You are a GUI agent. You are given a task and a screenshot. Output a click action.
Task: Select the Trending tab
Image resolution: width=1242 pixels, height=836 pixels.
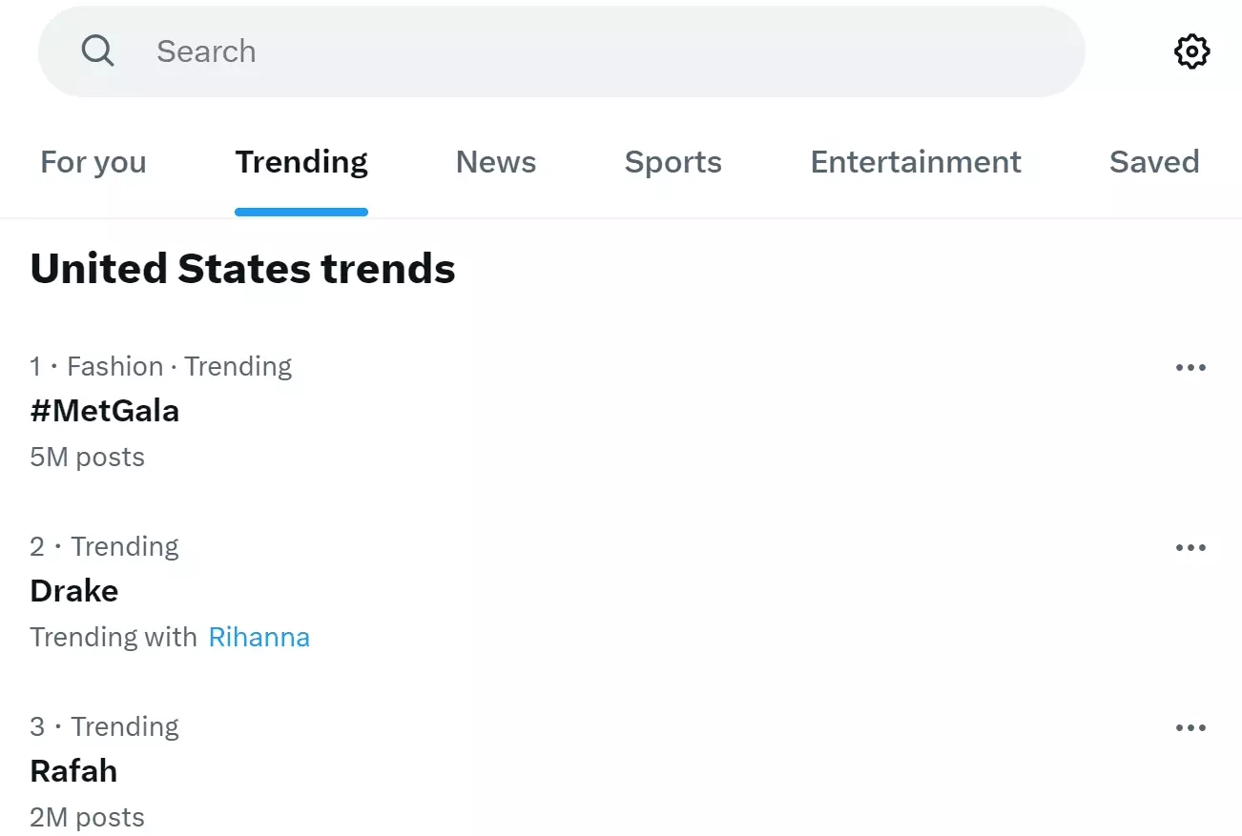[301, 162]
